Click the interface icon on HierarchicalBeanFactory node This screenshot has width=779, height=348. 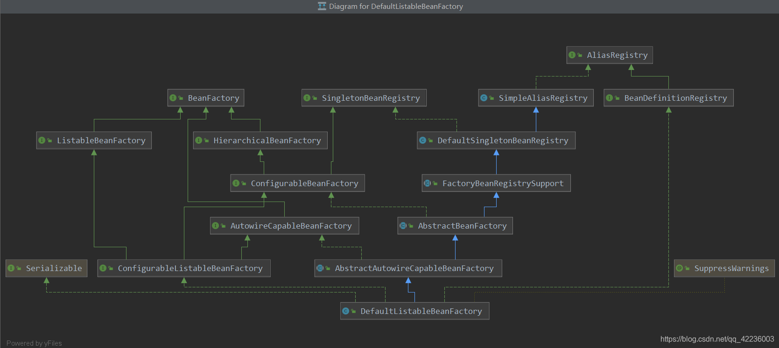tap(198, 140)
